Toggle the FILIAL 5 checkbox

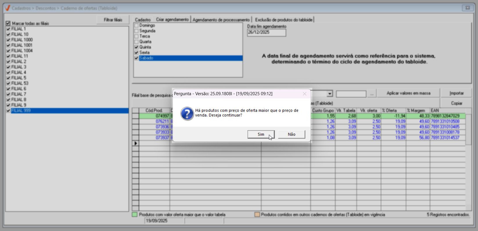[8, 78]
